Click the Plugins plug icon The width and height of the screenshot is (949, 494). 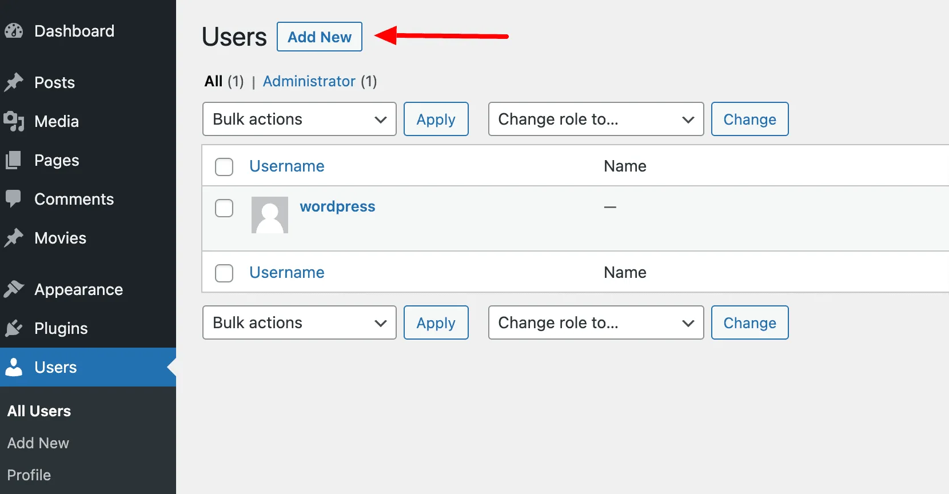(x=14, y=328)
